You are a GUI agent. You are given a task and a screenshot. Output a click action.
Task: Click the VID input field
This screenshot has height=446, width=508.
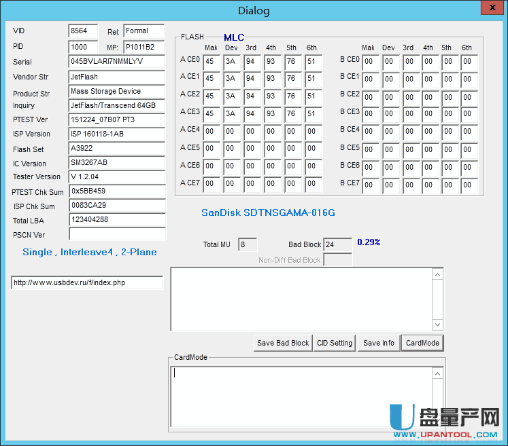[x=83, y=31]
